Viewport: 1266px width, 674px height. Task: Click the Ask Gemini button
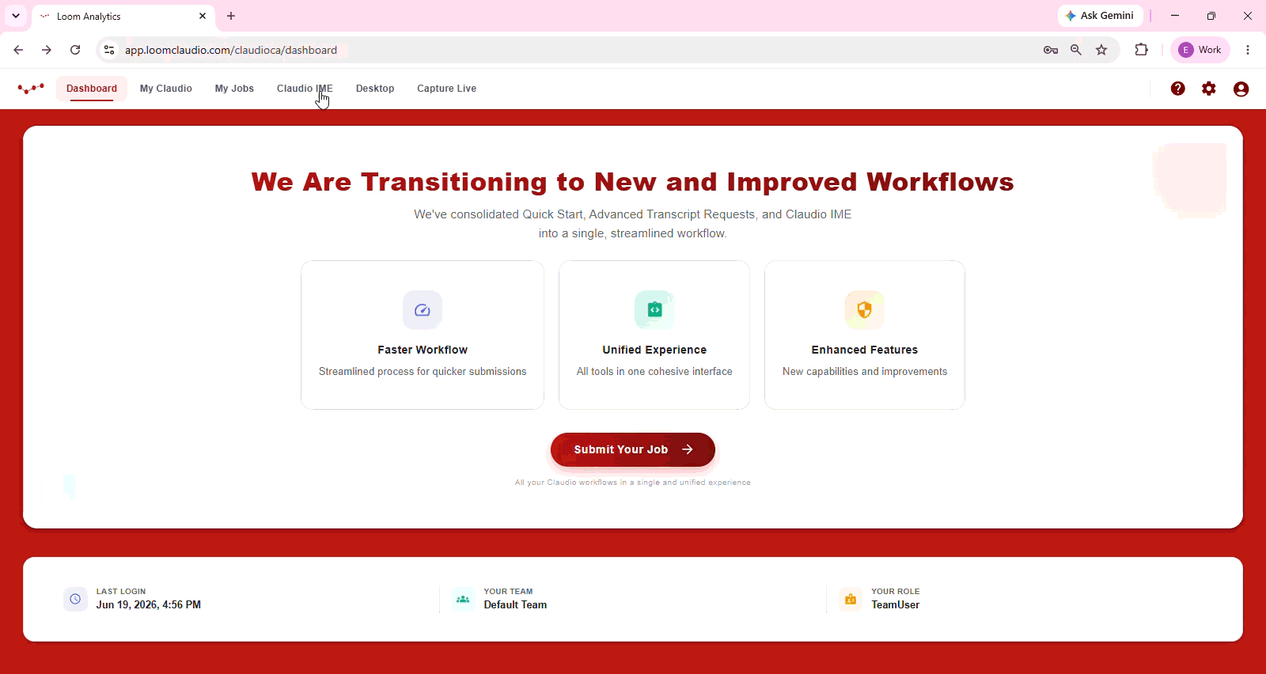click(1101, 16)
